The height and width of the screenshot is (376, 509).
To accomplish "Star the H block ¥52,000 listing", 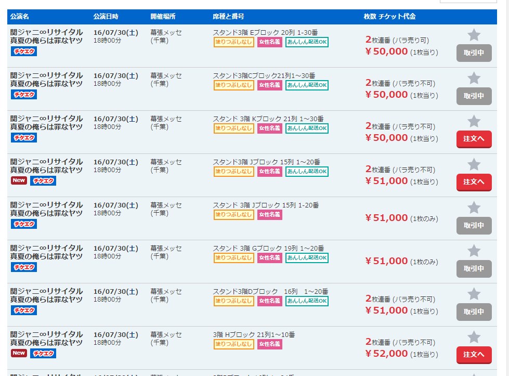I will point(474,338).
